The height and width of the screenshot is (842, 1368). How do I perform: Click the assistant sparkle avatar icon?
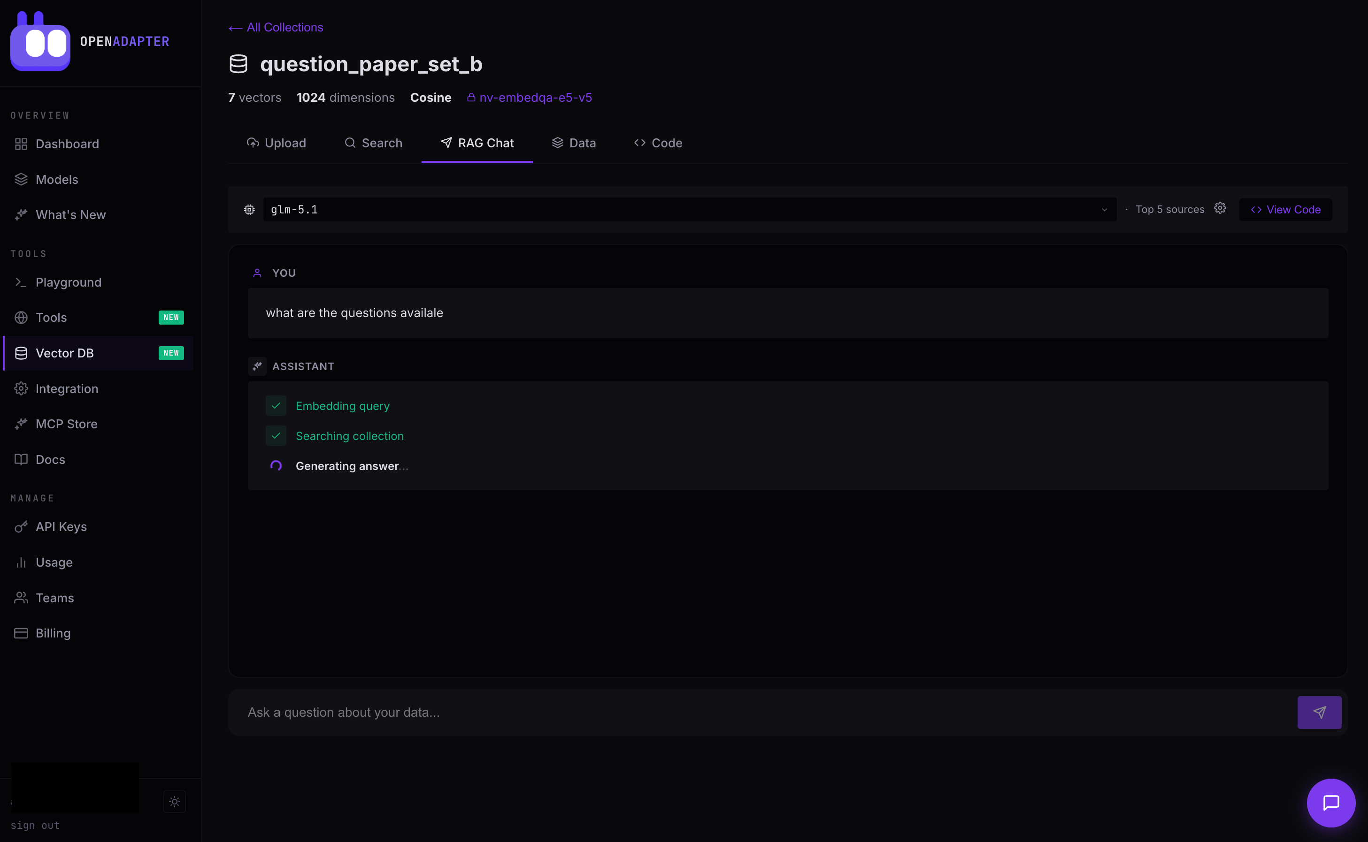point(257,366)
